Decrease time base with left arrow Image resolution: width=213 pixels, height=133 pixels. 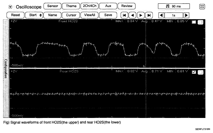click(x=161, y=15)
